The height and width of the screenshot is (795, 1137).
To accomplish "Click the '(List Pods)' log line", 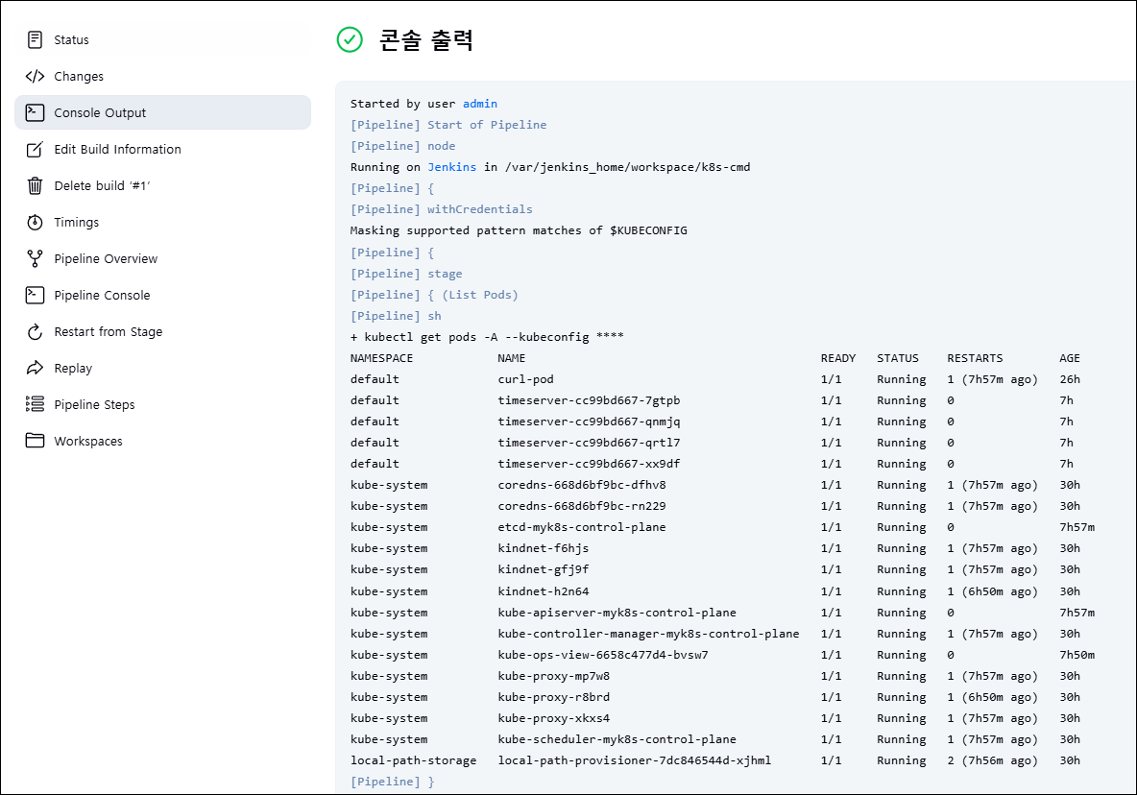I will pyautogui.click(x=434, y=294).
